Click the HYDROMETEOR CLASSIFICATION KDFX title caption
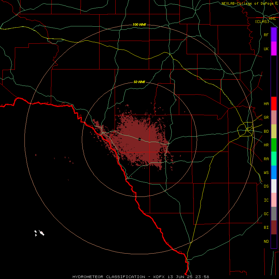279x279 pixels. [x=141, y=277]
